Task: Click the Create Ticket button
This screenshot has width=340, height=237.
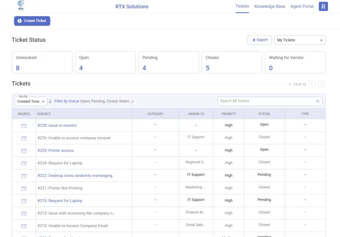Action: coord(32,21)
